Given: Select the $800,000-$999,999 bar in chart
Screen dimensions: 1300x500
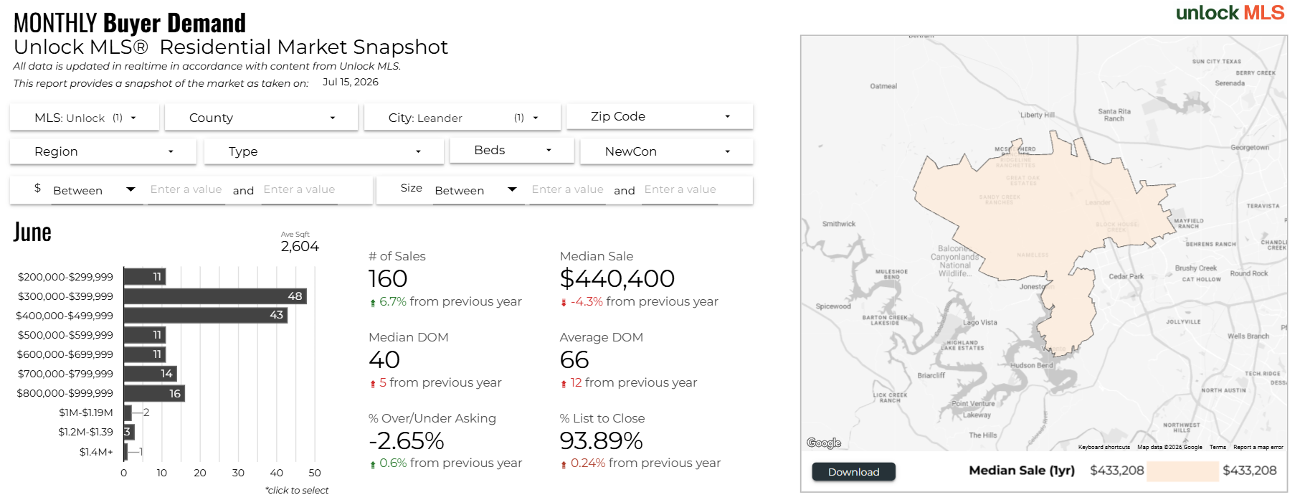Looking at the screenshot, I should (x=154, y=393).
